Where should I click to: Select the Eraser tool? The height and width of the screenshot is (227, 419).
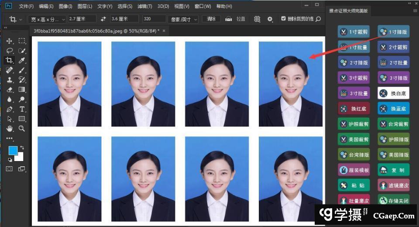(9, 89)
